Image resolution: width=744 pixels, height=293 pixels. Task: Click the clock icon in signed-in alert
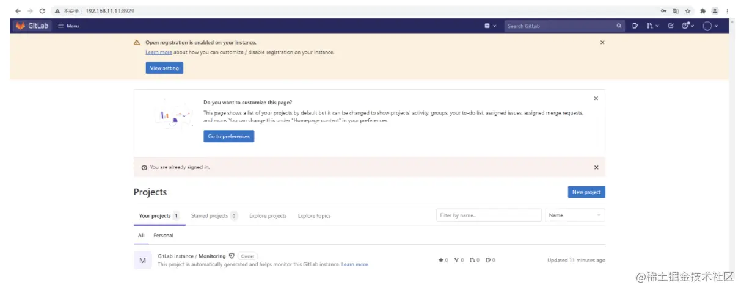point(144,167)
